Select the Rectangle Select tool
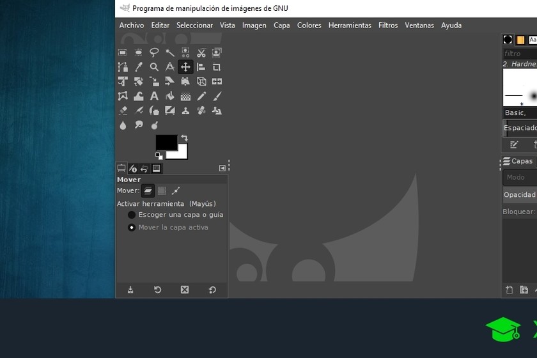This screenshot has width=537, height=358. tap(123, 52)
